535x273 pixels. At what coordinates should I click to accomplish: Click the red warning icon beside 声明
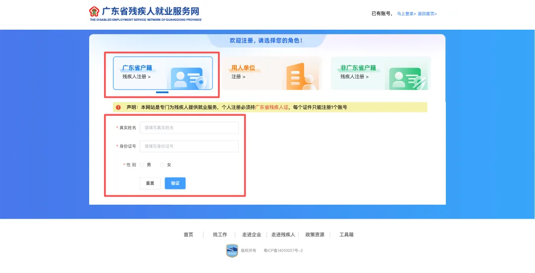pyautogui.click(x=118, y=107)
